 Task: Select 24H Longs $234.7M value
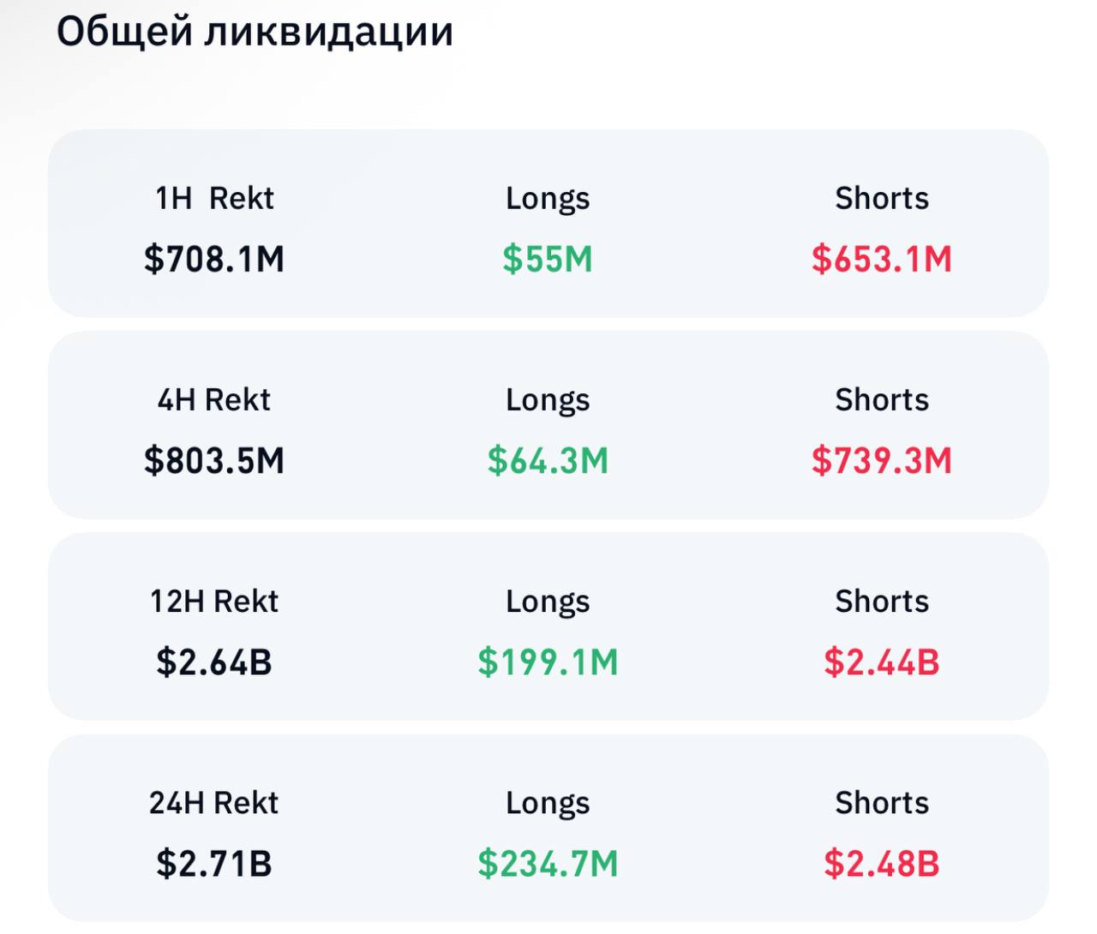548,863
